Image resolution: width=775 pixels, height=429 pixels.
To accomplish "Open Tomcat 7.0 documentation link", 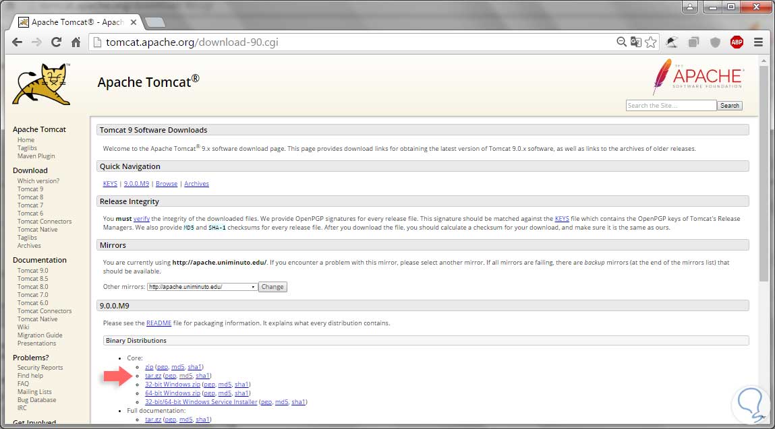I will click(x=32, y=295).
